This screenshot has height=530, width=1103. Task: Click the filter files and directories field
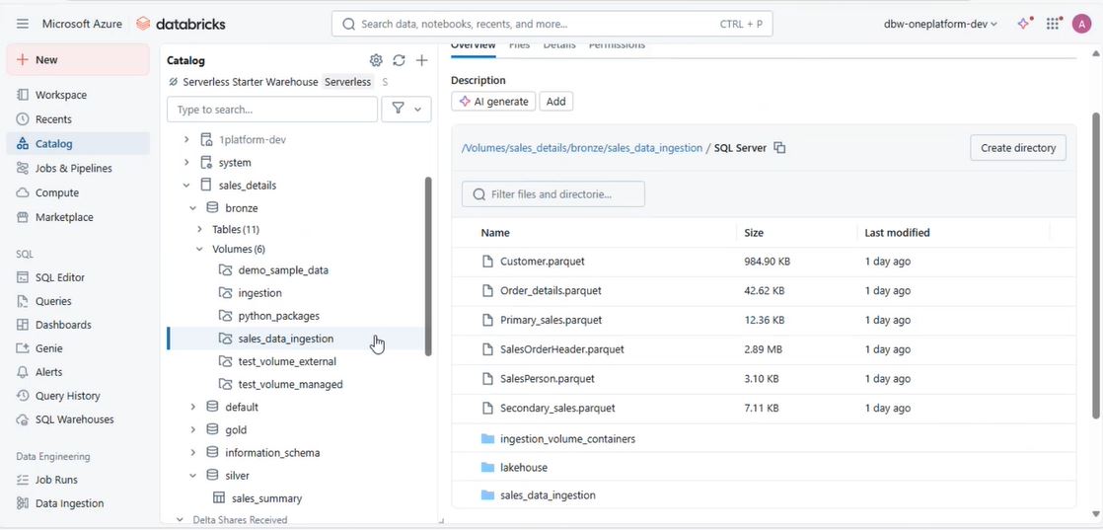[553, 194]
